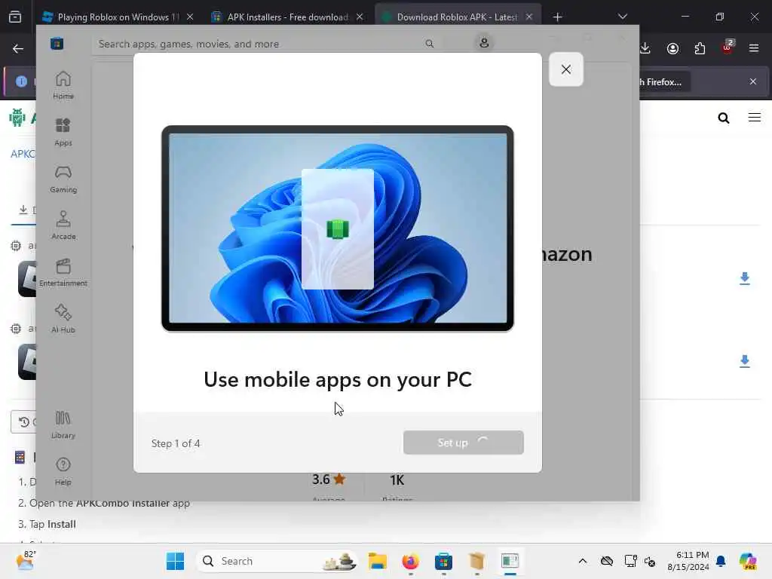Open a new Firefox tab
Viewport: 772px width, 579px height.
pos(557,17)
